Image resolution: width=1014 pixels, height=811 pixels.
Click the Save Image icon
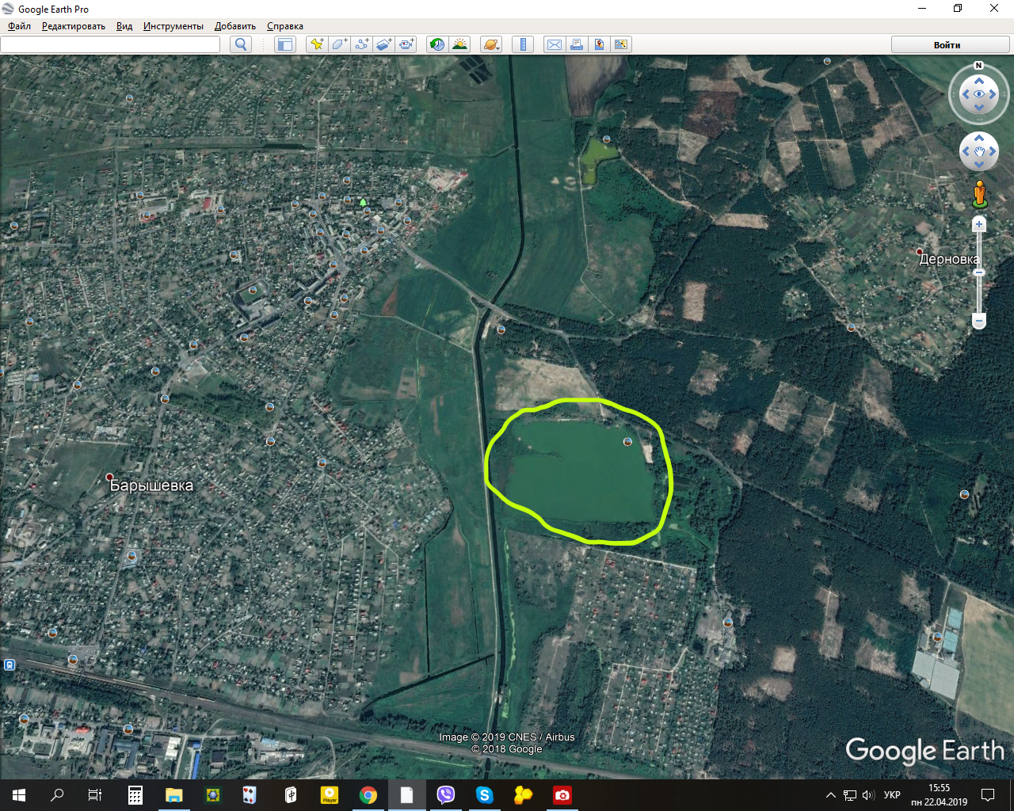[x=599, y=44]
